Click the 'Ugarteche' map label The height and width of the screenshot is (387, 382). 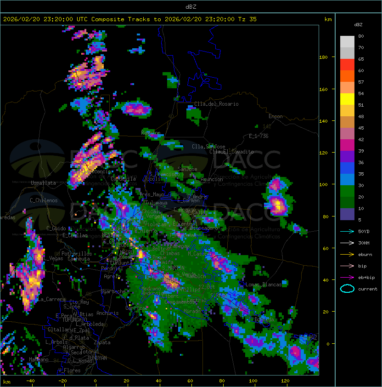coord(113,291)
